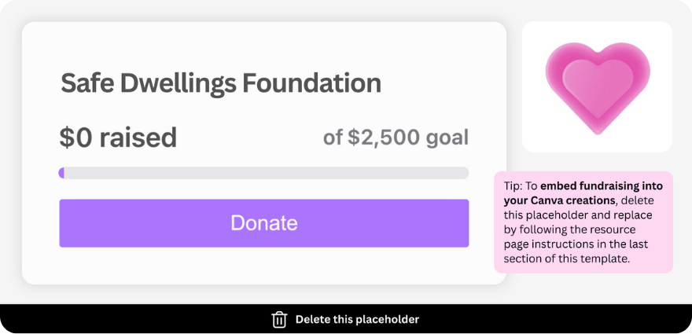Click the purple filled start of progress bar

click(x=61, y=173)
